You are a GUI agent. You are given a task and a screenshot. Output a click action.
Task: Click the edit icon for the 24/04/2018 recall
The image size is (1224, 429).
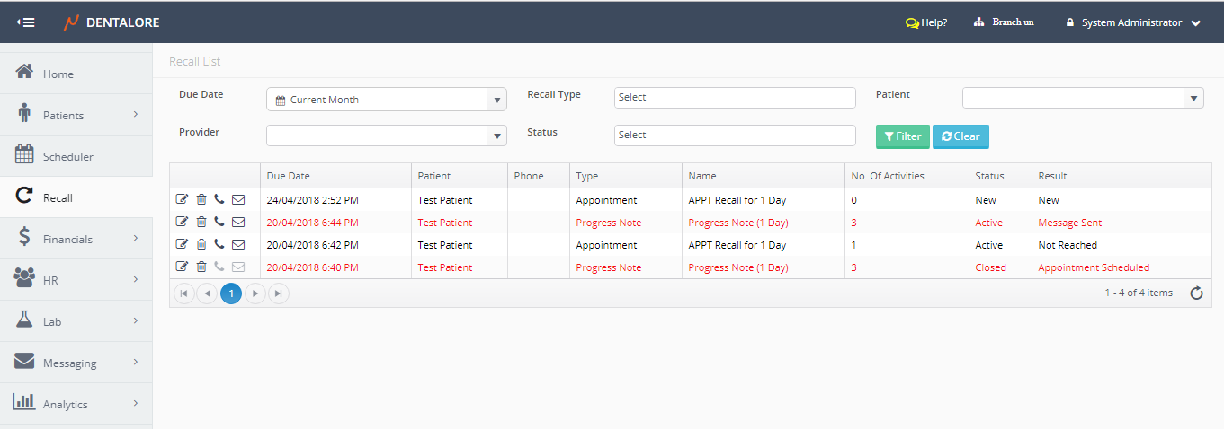(x=183, y=200)
